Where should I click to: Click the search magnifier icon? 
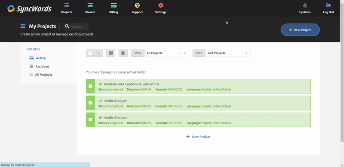coord(67,27)
